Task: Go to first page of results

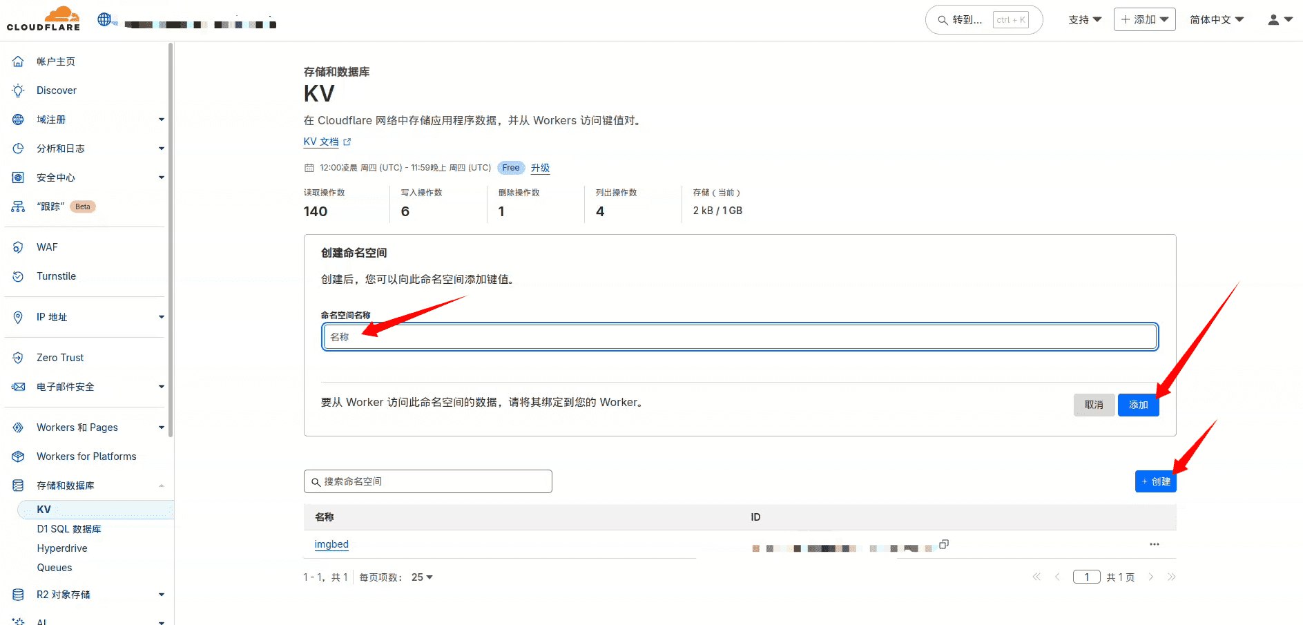Action: (1036, 577)
